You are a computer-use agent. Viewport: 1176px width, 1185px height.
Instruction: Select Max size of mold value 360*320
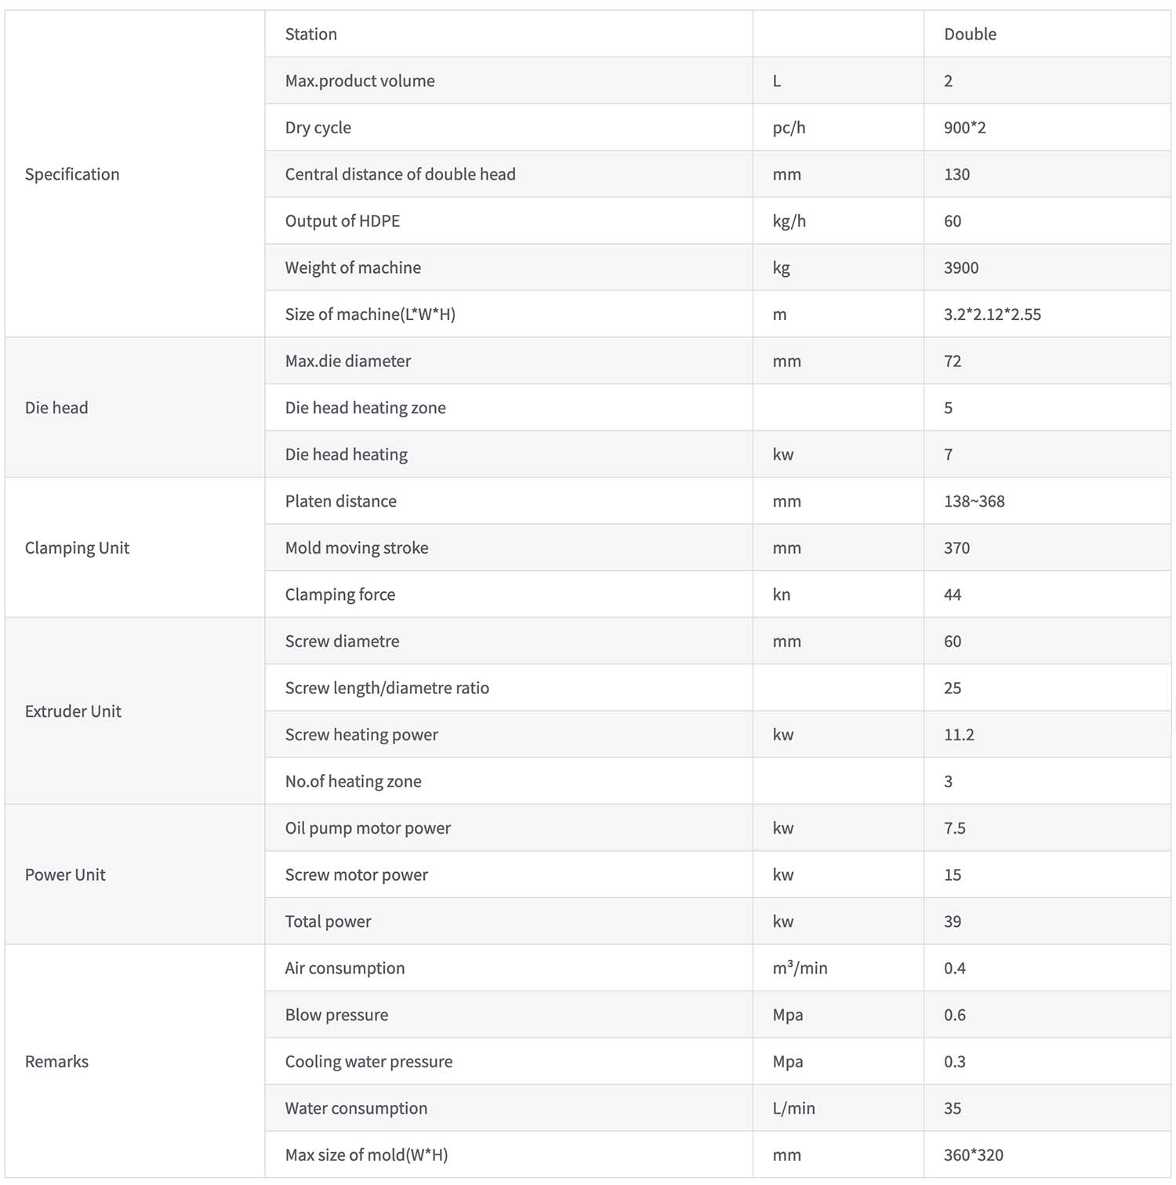tap(974, 1154)
